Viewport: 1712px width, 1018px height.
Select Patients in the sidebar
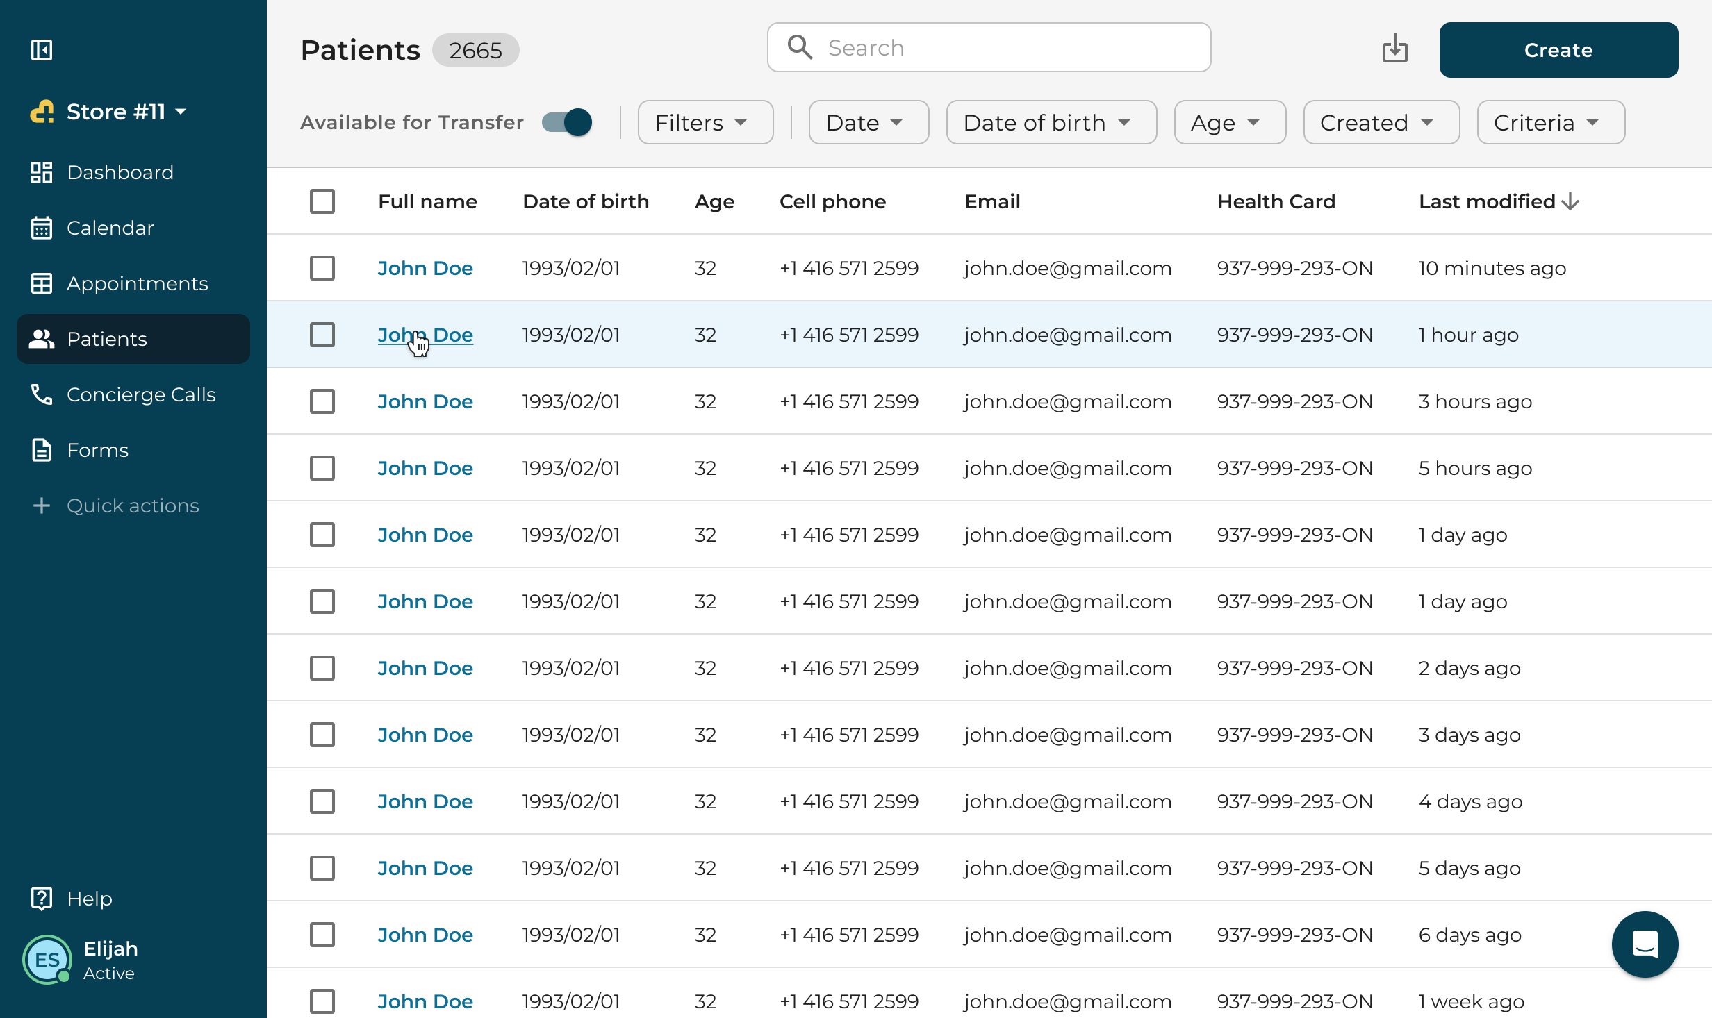(x=133, y=339)
